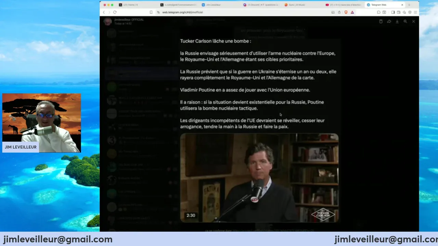Click the paragraph beginning 'la Russie envisage sérieusement'

(258, 56)
